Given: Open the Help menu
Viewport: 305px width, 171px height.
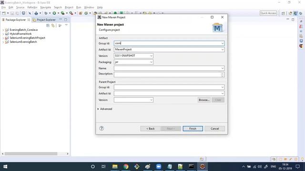Looking at the screenshot, I should tap(100, 8).
